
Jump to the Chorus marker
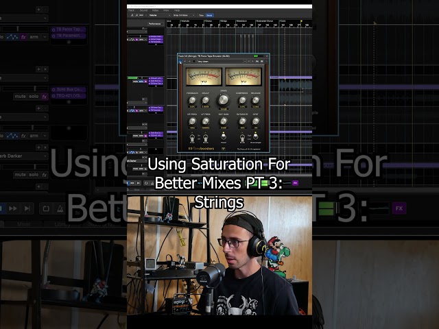pos(209,21)
